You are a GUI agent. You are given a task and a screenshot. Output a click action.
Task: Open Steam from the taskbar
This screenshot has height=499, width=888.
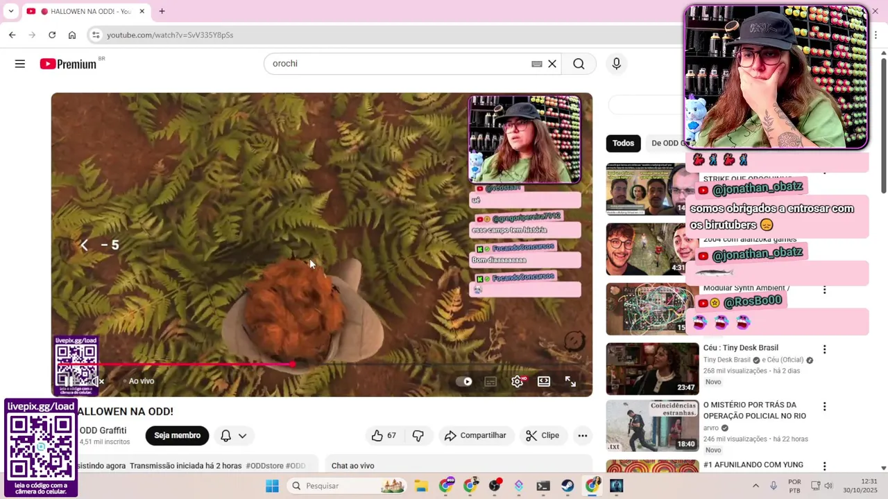[x=567, y=486]
